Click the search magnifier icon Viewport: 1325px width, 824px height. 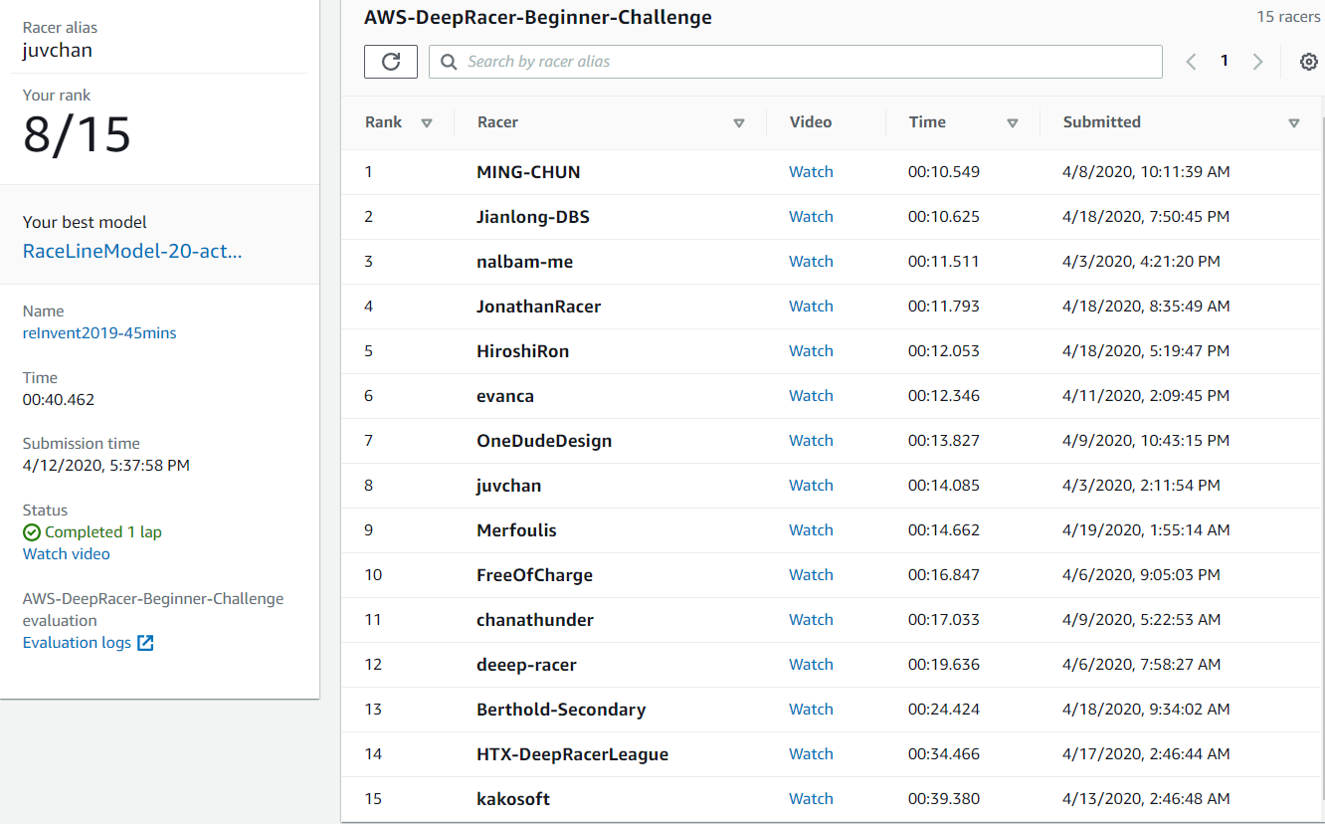pos(448,62)
